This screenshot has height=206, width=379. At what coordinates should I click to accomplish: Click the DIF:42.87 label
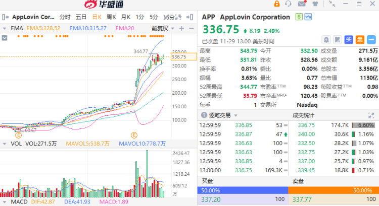click(x=43, y=202)
